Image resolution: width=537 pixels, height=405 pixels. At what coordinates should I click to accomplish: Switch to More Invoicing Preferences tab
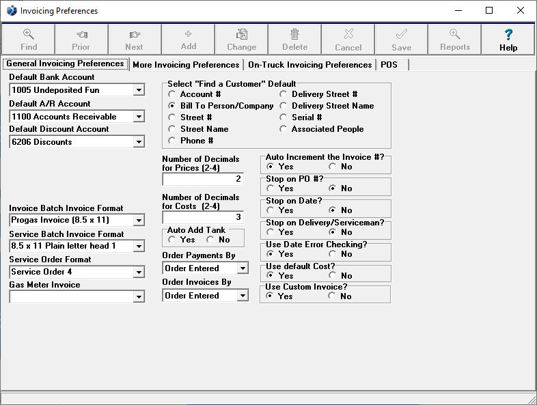187,65
